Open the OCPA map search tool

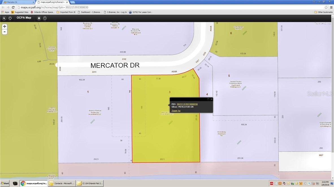point(4,18)
